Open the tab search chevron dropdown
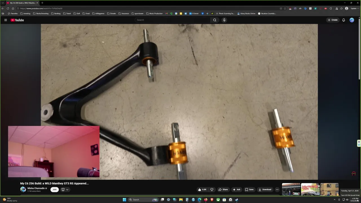Screen dimensions: 361x203 [3, 3]
